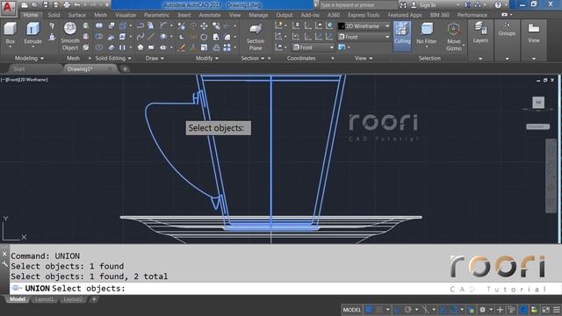Switch to the Layout1 tab
The height and width of the screenshot is (316, 562).
pyautogui.click(x=45, y=299)
